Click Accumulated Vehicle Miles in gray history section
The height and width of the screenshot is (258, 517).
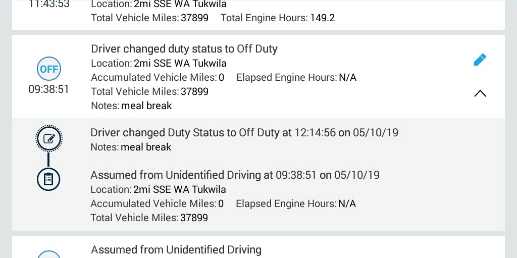157,203
